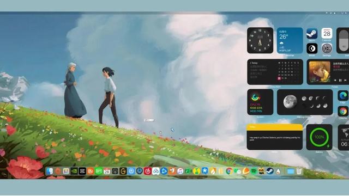Launch the Music note app in the dock
Image resolution: width=349 pixels, height=196 pixels.
point(180,171)
